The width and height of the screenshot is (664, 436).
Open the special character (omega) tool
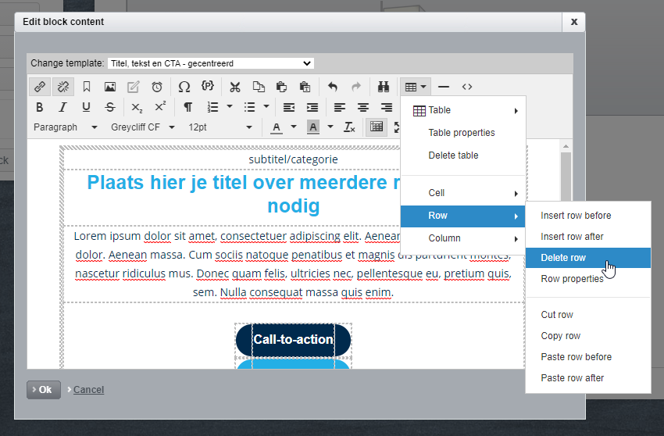click(184, 87)
